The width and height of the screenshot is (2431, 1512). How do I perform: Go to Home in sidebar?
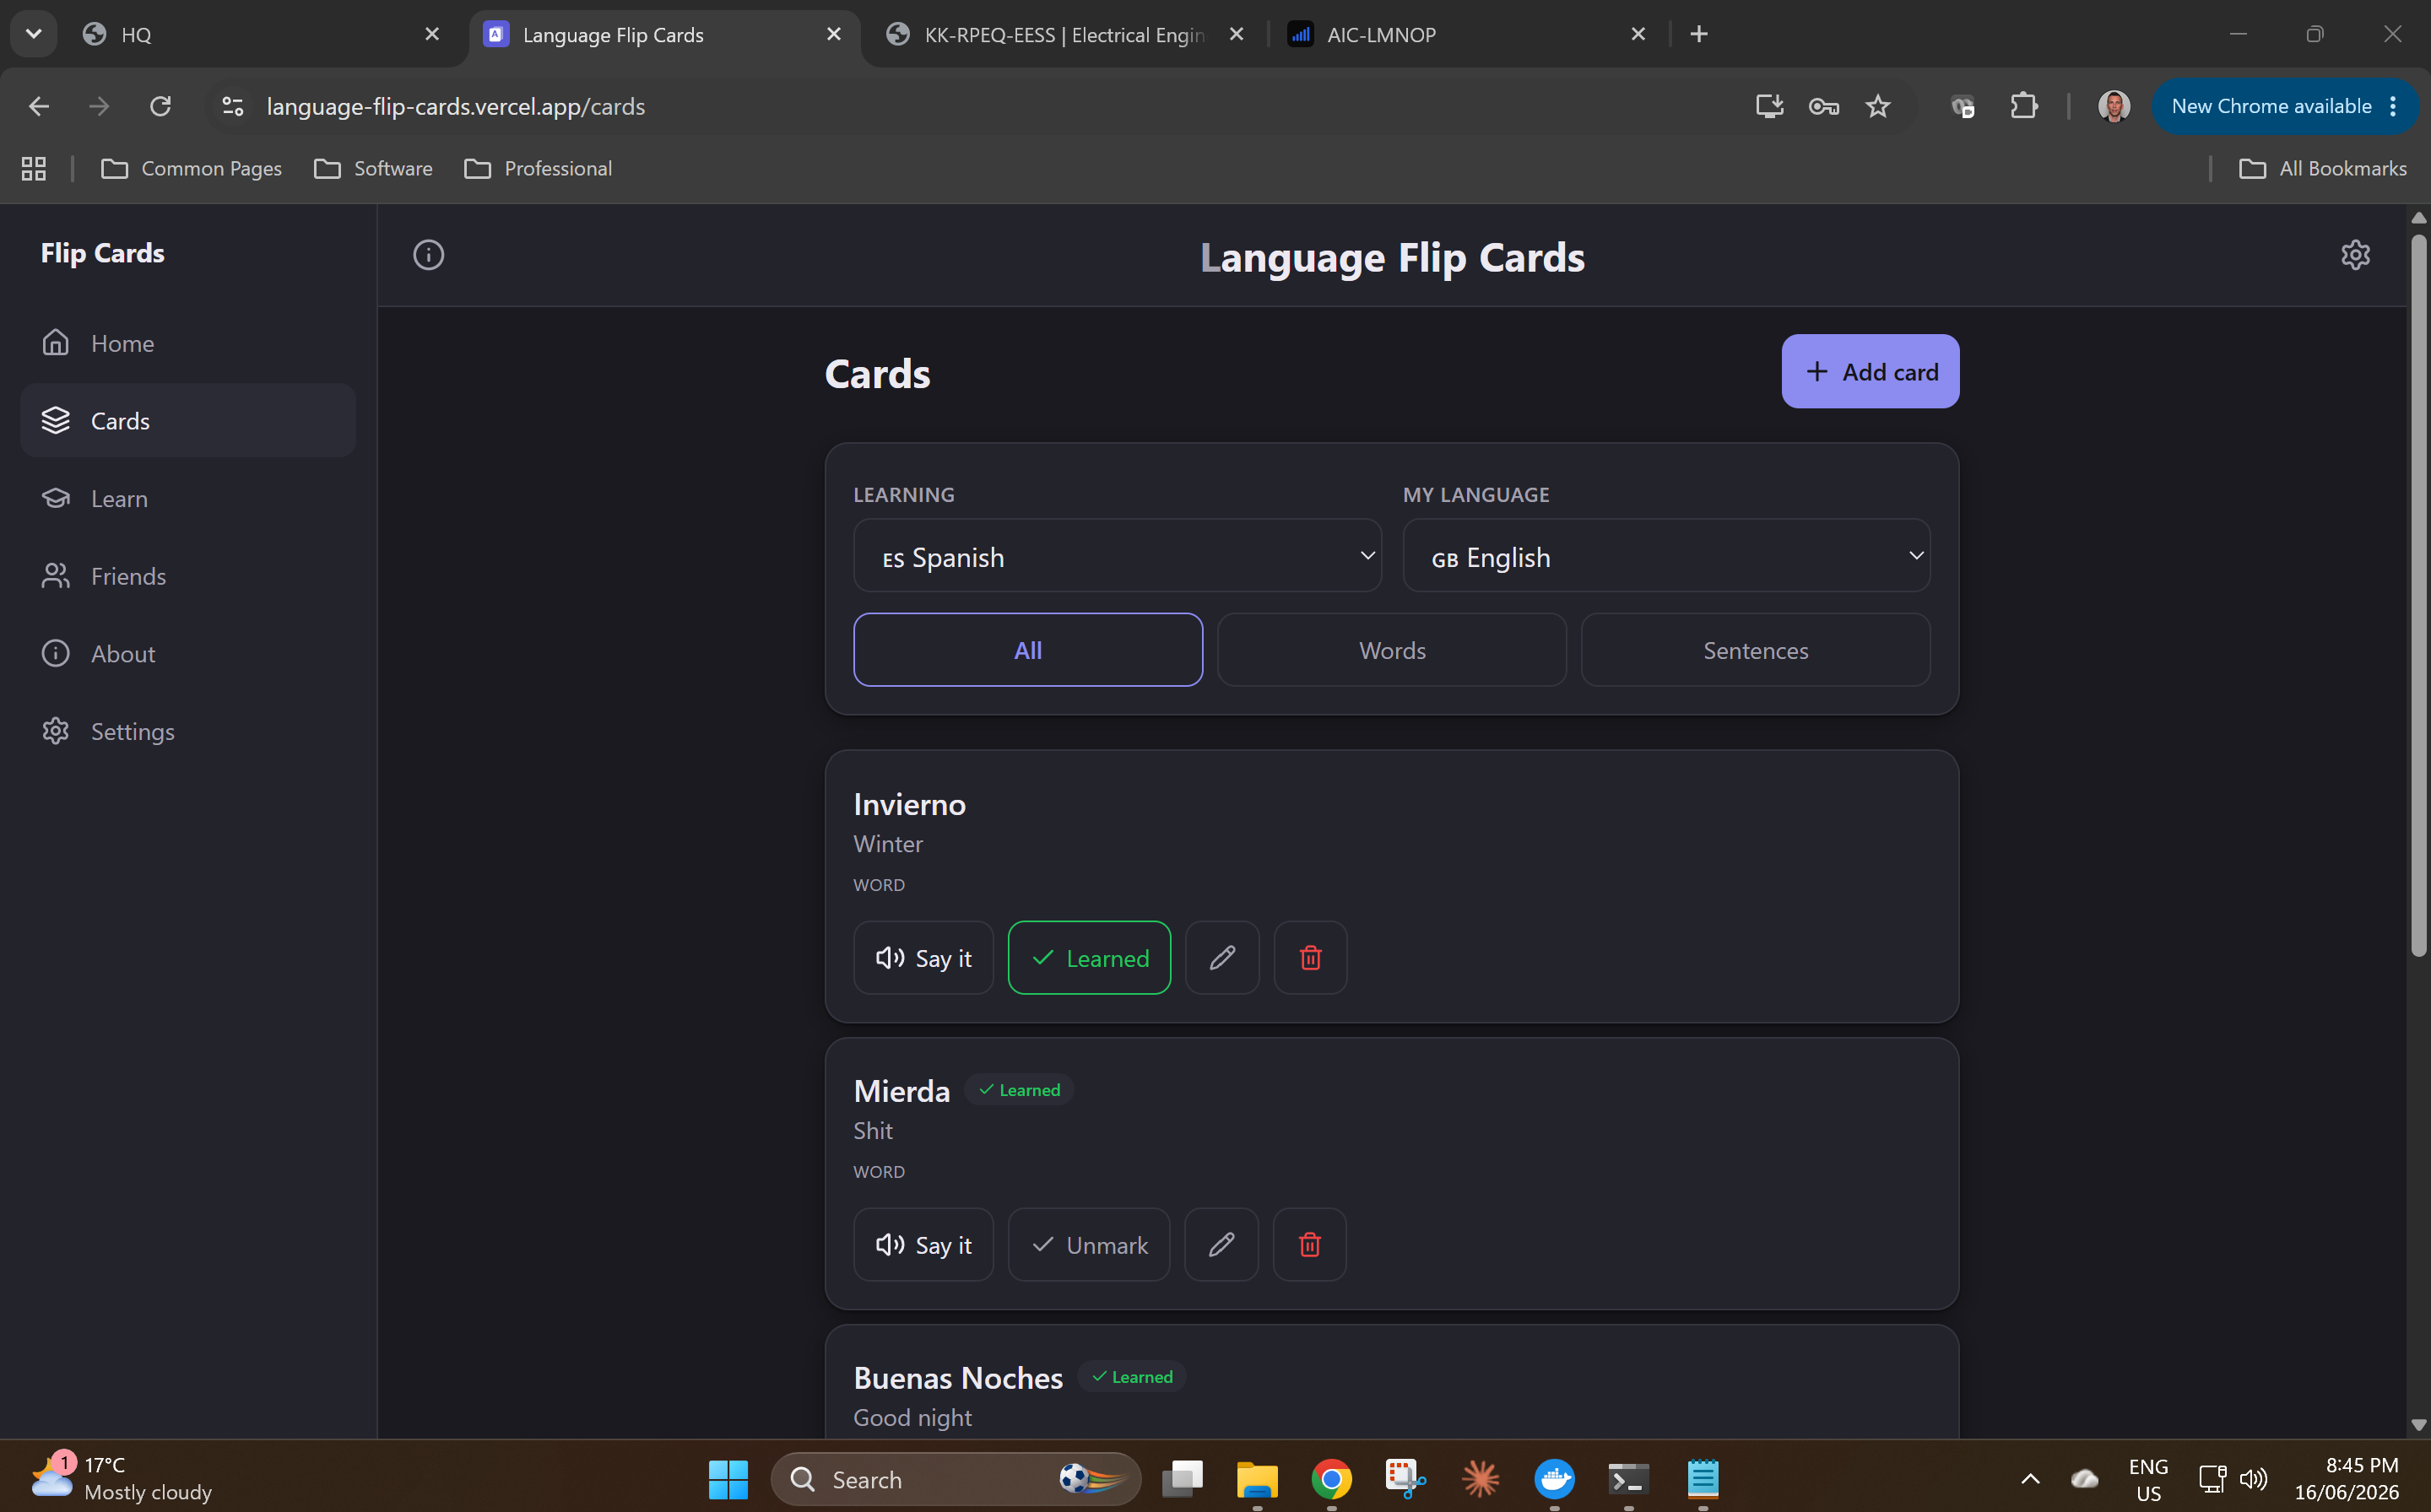[188, 343]
